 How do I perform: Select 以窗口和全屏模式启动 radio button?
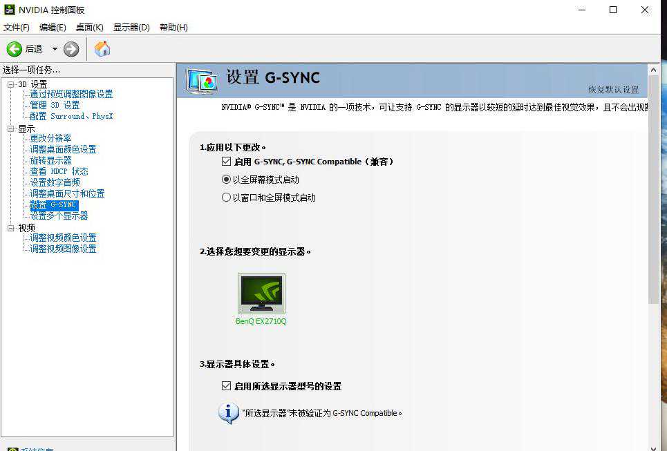pyautogui.click(x=226, y=198)
